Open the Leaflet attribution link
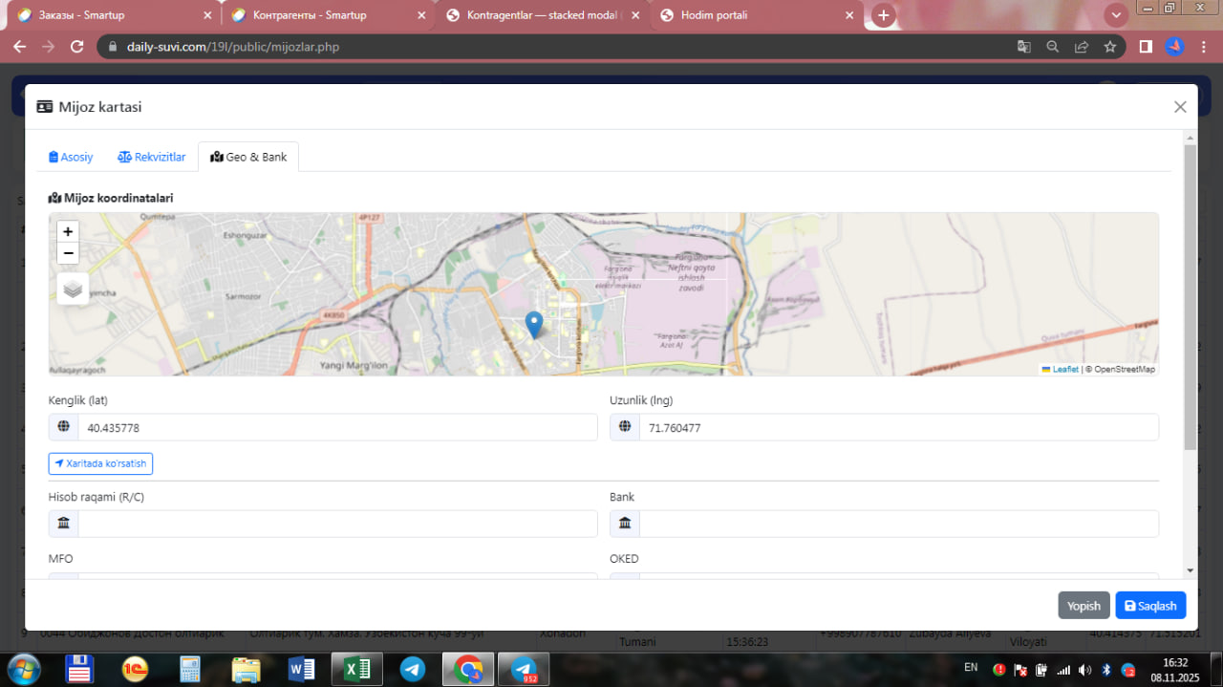The image size is (1223, 687). (x=1064, y=369)
